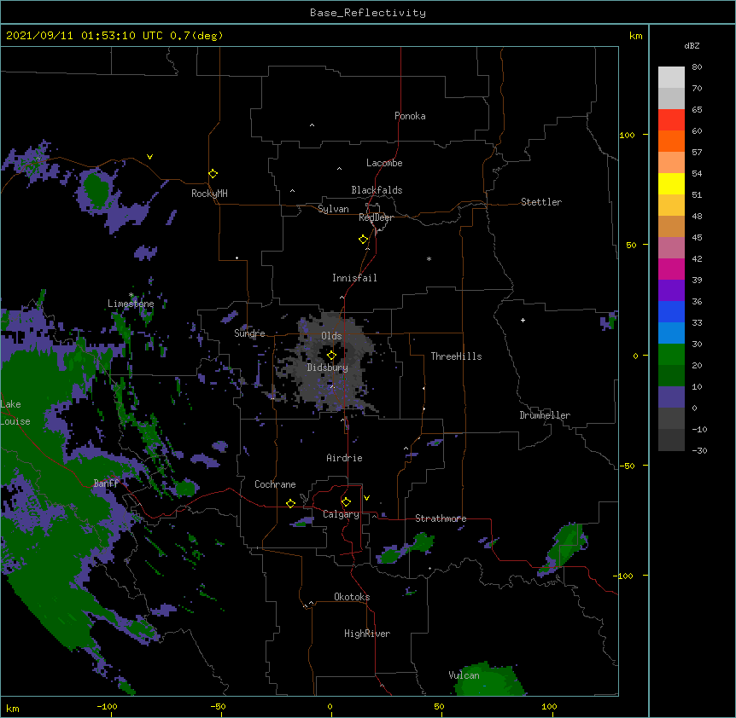Click the RedDeer city label
The image size is (736, 718).
[x=376, y=217]
